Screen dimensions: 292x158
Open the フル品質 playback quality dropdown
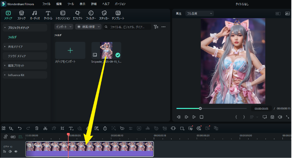199,14
